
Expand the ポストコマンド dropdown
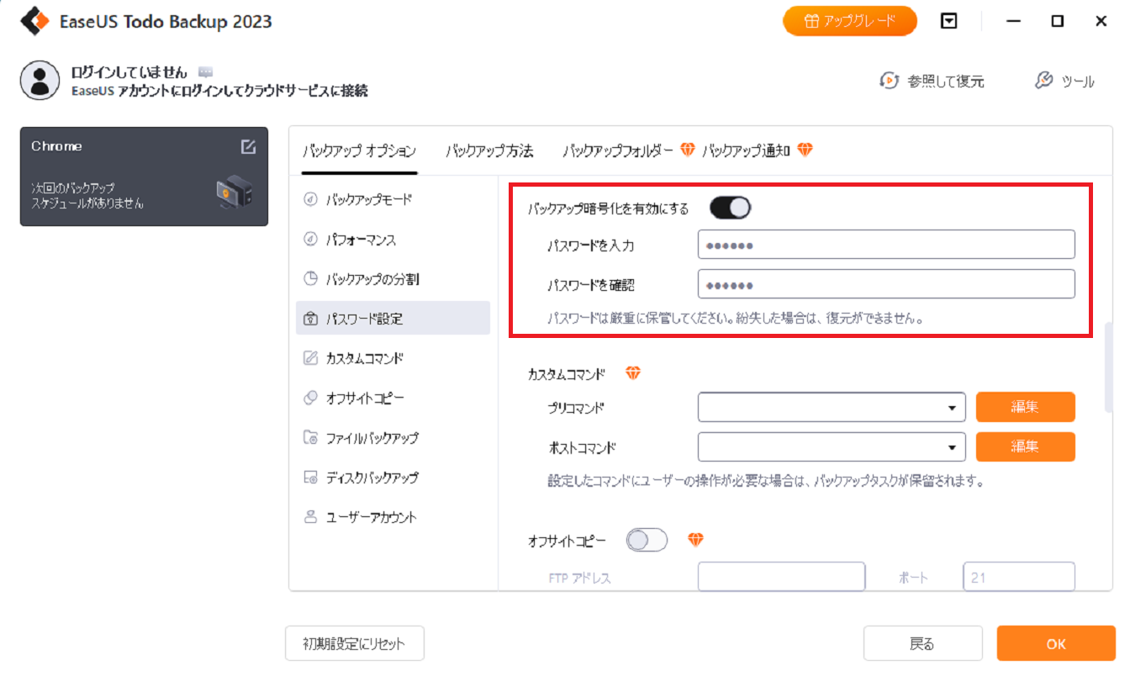pos(951,447)
